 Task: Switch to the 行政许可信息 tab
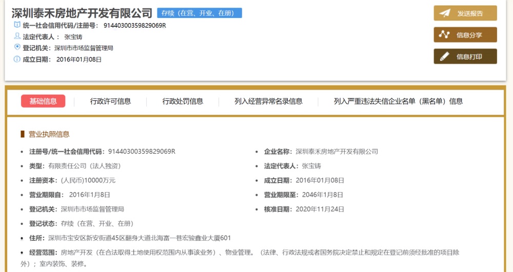point(111,101)
